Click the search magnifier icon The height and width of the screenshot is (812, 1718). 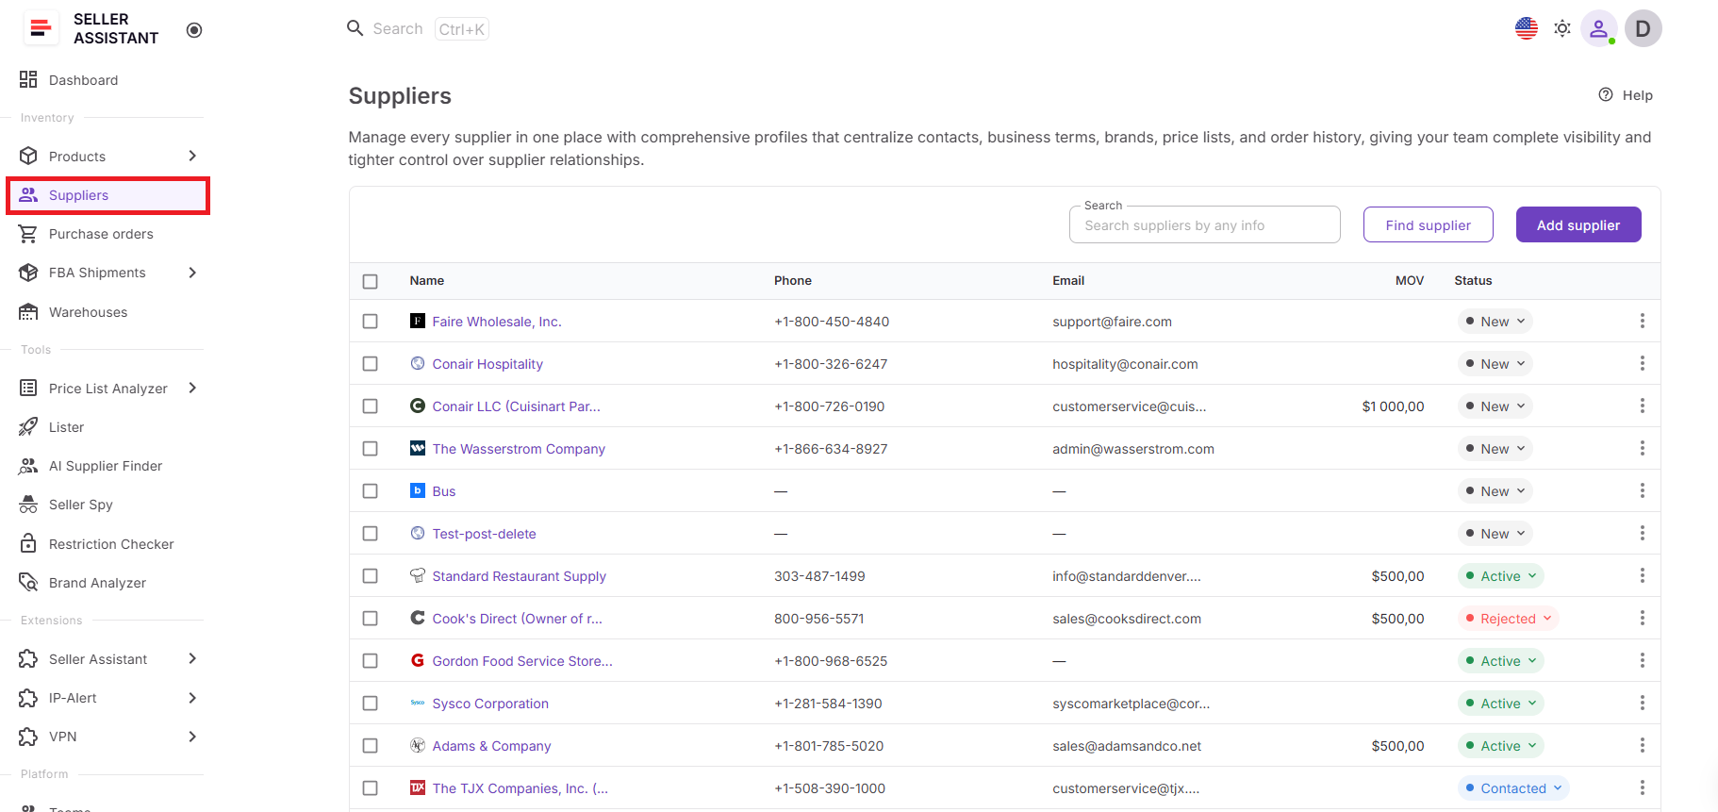pos(355,28)
